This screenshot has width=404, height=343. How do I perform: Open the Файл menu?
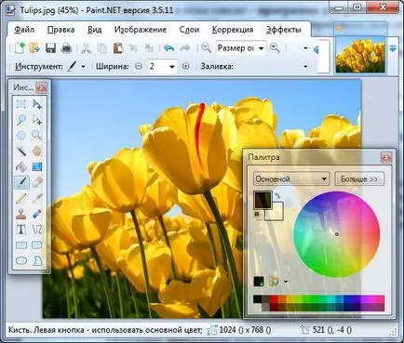click(24, 30)
